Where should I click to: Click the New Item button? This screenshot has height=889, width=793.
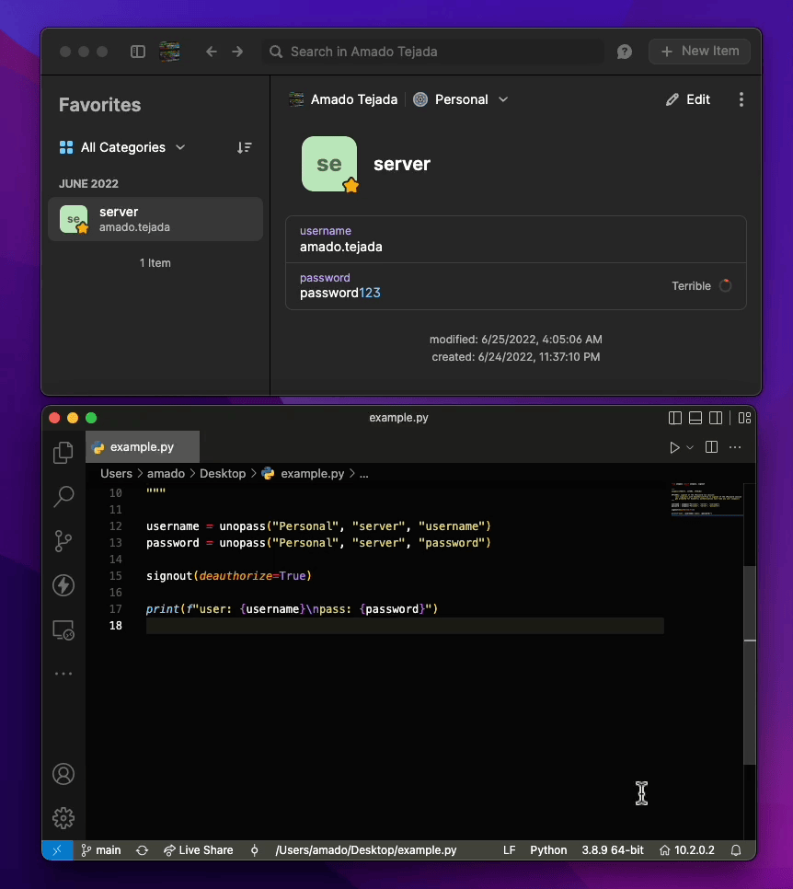coord(699,51)
